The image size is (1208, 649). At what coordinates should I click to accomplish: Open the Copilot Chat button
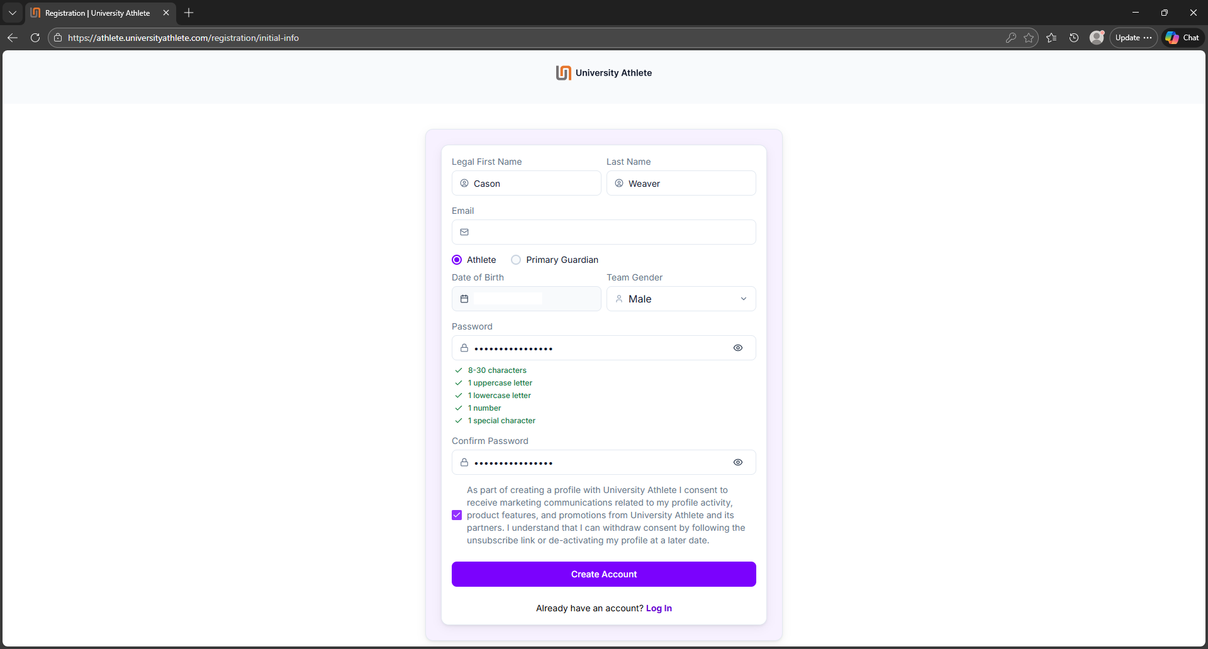(x=1183, y=38)
